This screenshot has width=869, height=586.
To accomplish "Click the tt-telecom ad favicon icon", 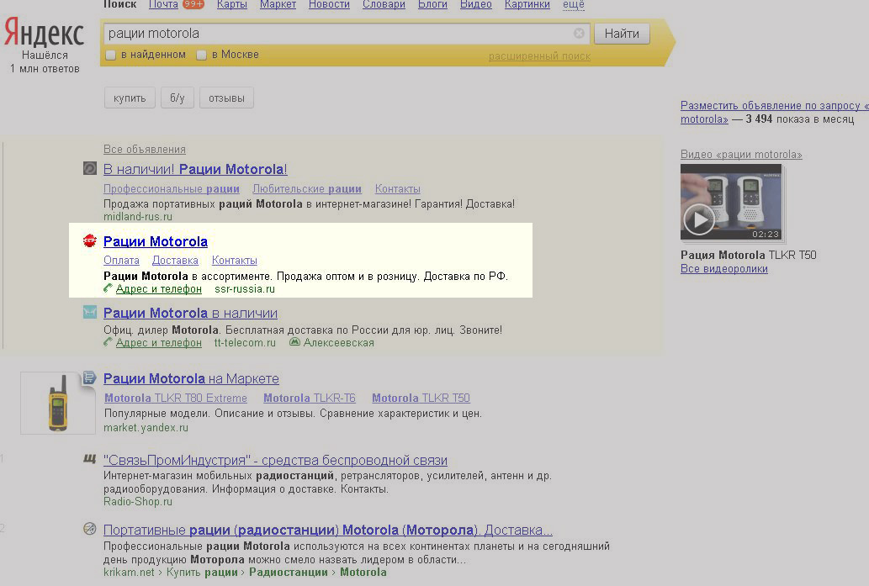I will pyautogui.click(x=90, y=312).
